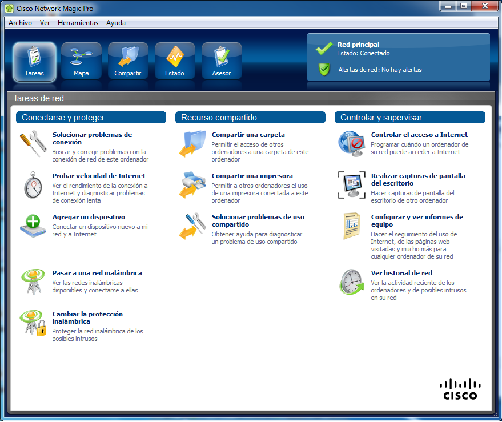
Task: Click the Alertas de red link
Action: tap(358, 70)
